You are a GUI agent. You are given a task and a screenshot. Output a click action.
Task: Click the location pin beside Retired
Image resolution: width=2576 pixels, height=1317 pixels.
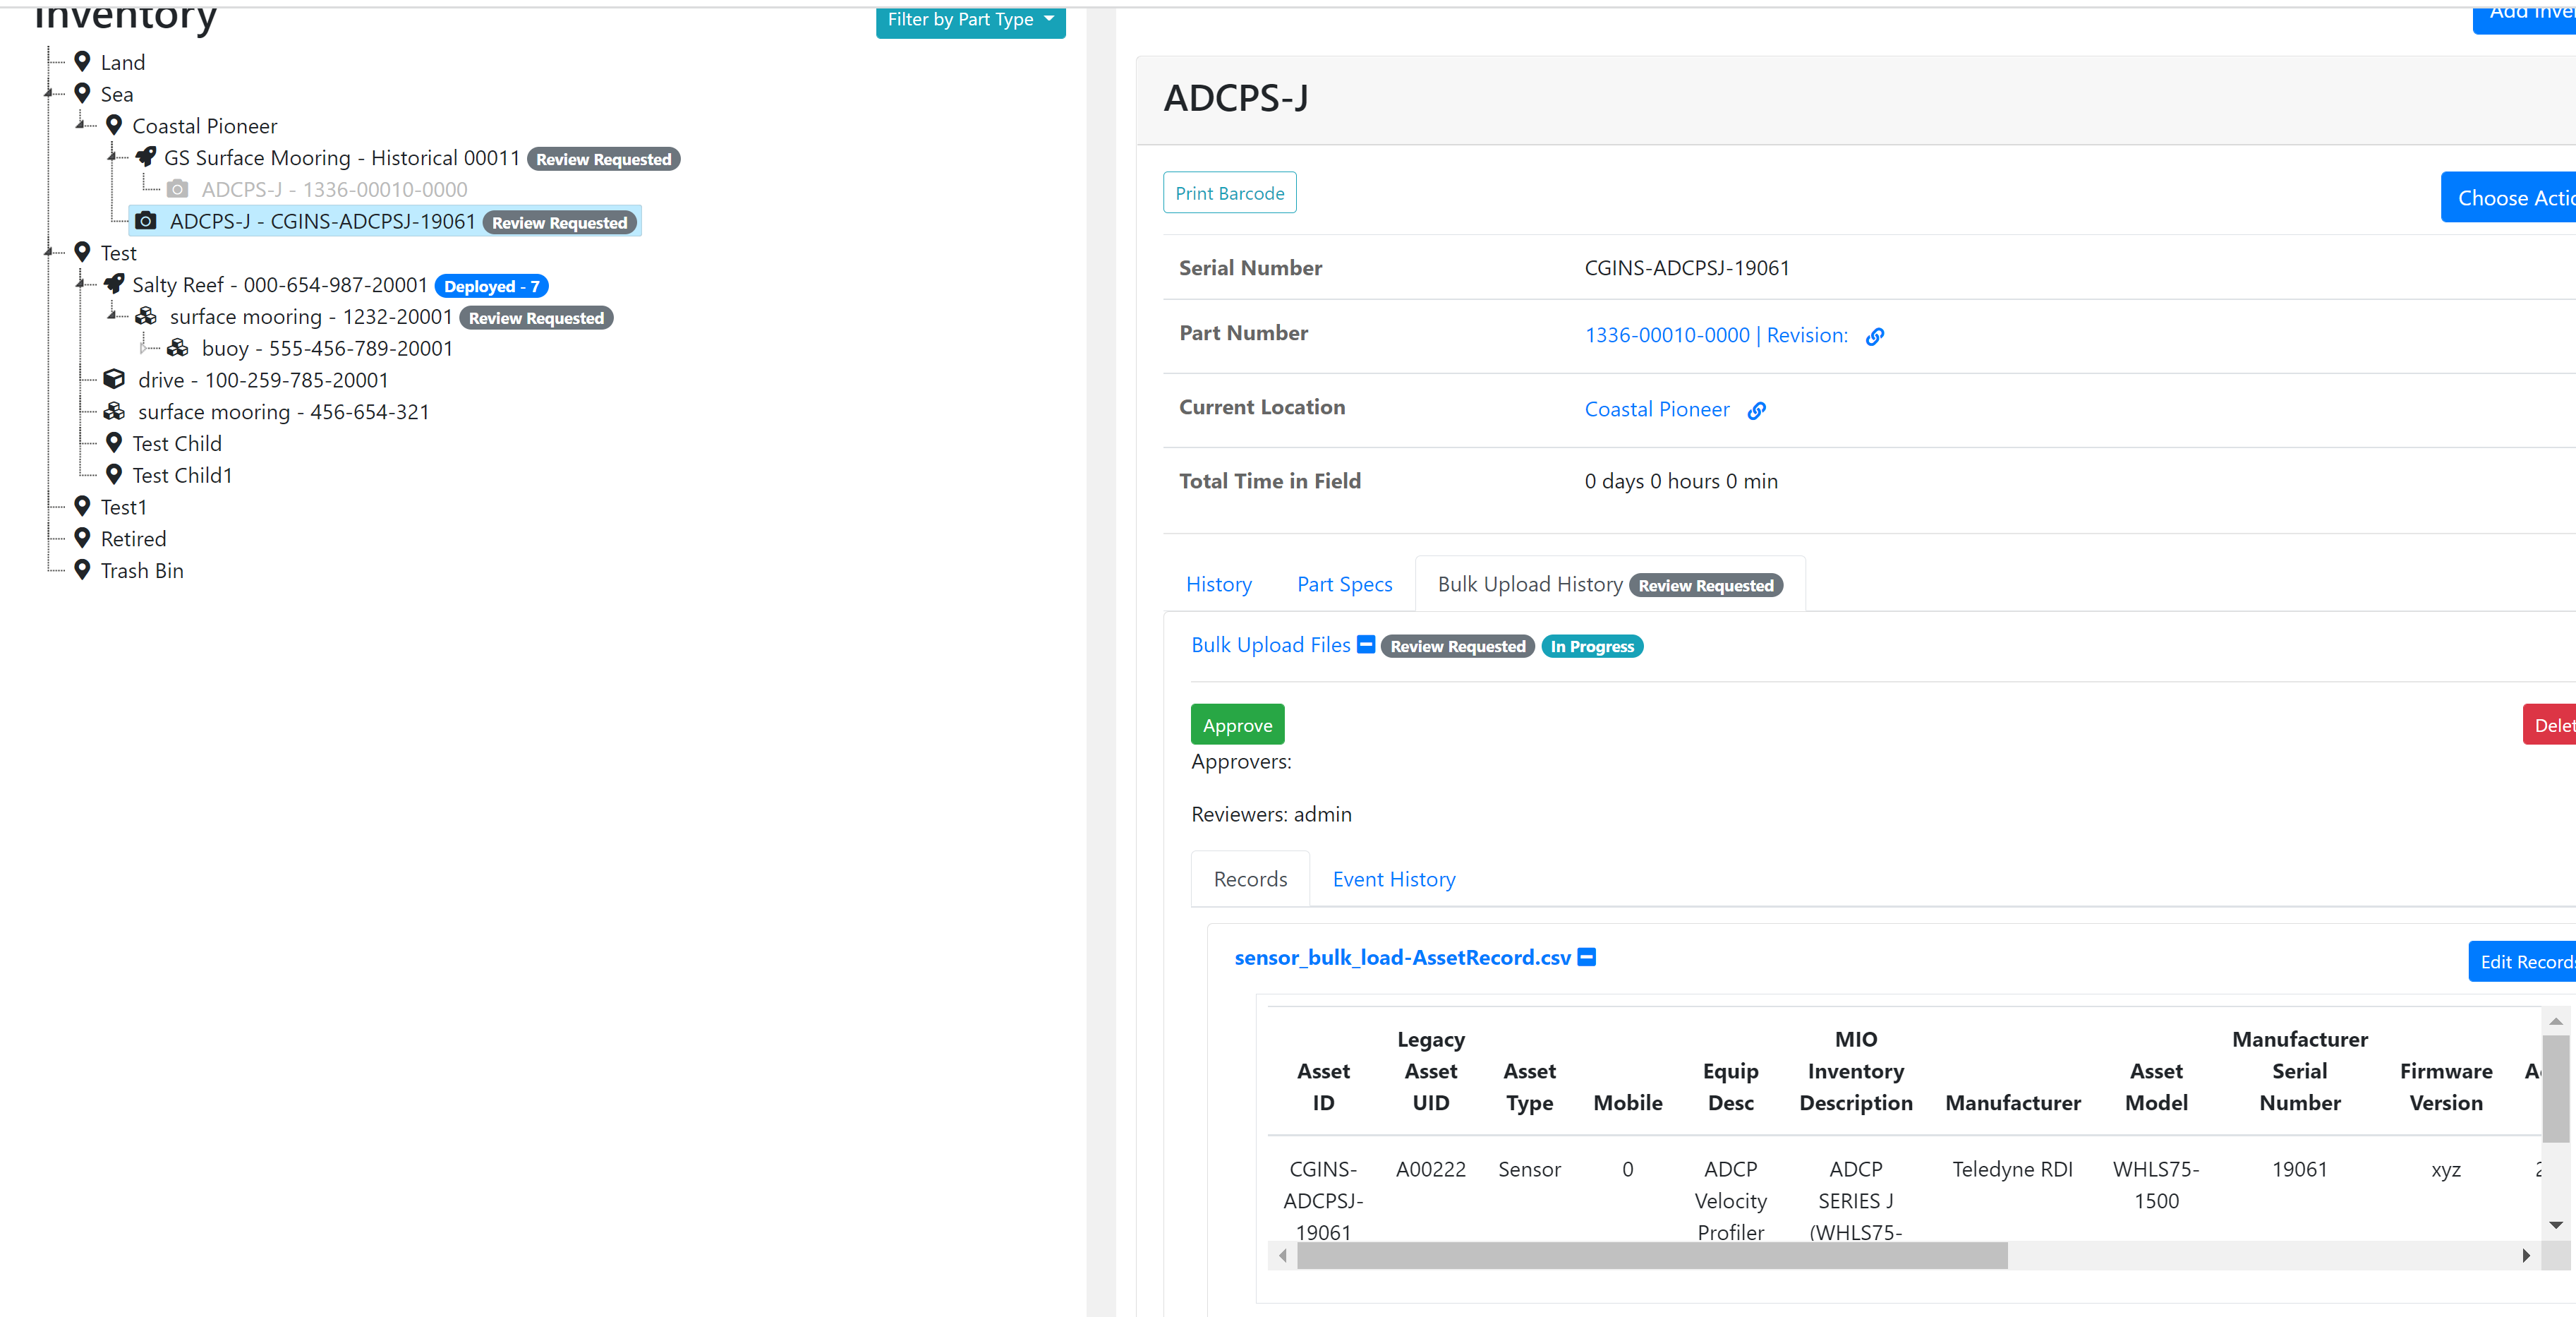(x=82, y=537)
